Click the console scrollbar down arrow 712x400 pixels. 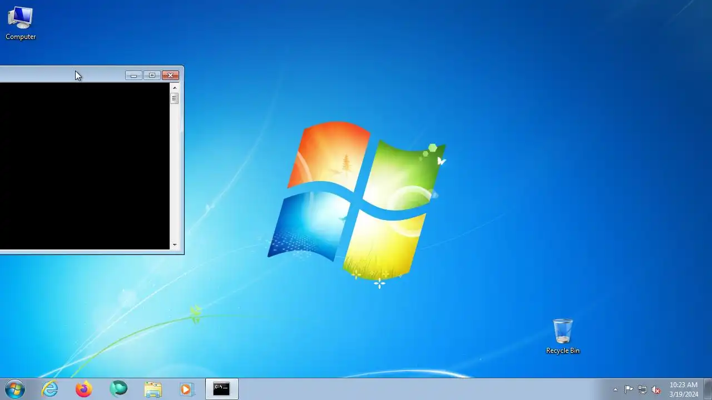[175, 245]
